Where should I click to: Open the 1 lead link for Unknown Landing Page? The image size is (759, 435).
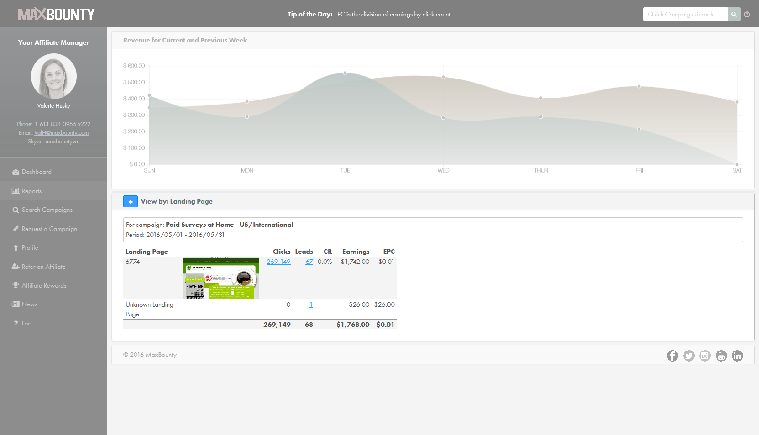point(311,304)
